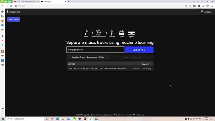Viewport: 215px width, 121px height.
Task: Select Vocals + Drums + Instruments + Other mode
Action: 88,57
